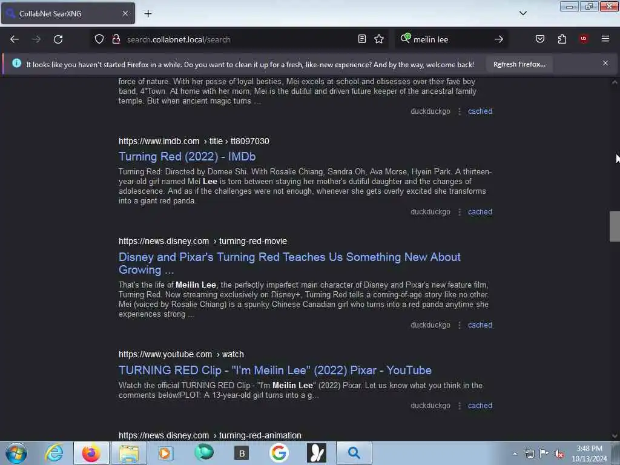
Task: Open the Action Center flag icon
Action: pyautogui.click(x=544, y=453)
